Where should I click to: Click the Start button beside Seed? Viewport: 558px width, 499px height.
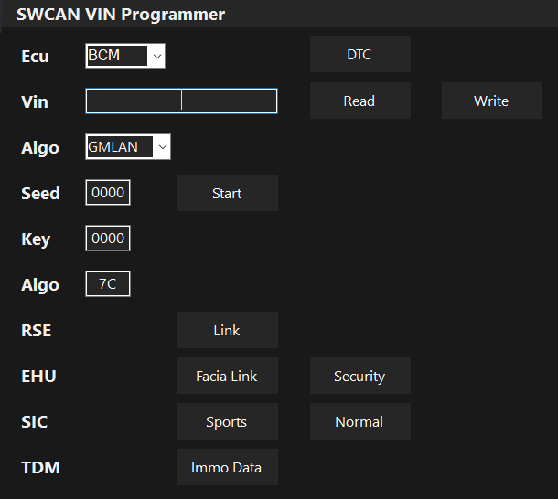pyautogui.click(x=228, y=193)
